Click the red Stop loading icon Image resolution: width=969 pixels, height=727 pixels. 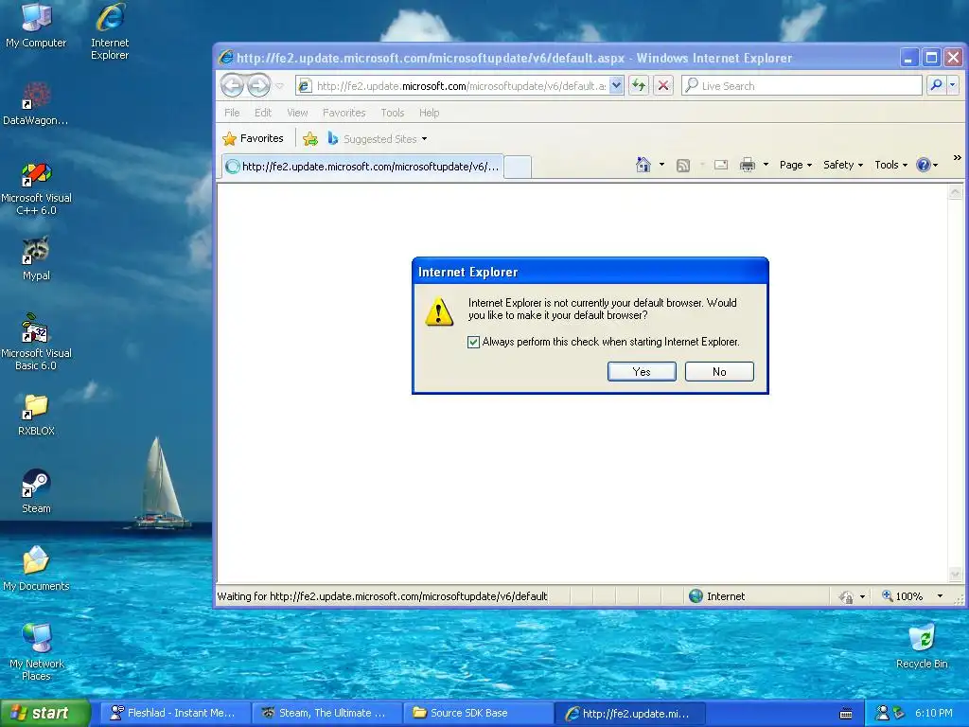pyautogui.click(x=663, y=86)
